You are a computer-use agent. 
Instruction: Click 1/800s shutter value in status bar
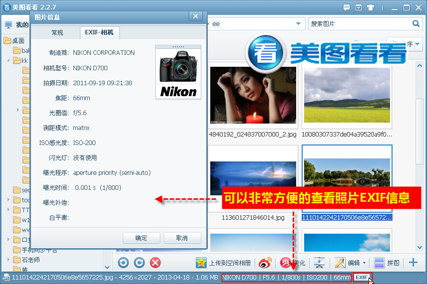click(291, 277)
